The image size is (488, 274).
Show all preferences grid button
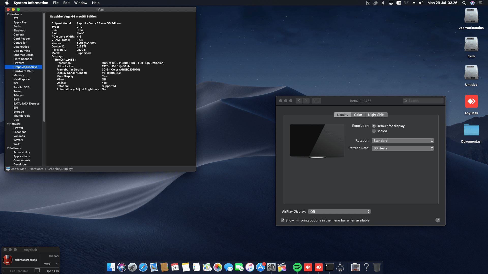click(x=316, y=101)
